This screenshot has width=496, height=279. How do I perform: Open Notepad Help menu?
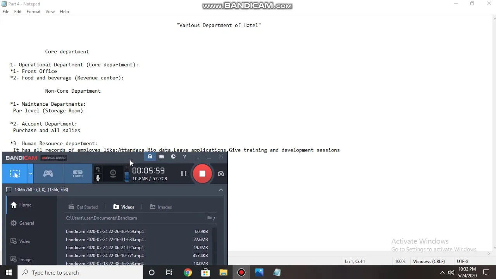[x=64, y=12]
